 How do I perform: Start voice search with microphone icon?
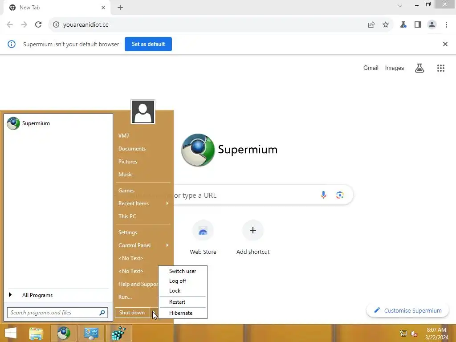[323, 195]
